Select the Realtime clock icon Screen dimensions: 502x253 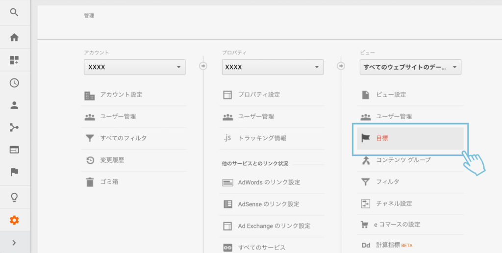pyautogui.click(x=14, y=83)
